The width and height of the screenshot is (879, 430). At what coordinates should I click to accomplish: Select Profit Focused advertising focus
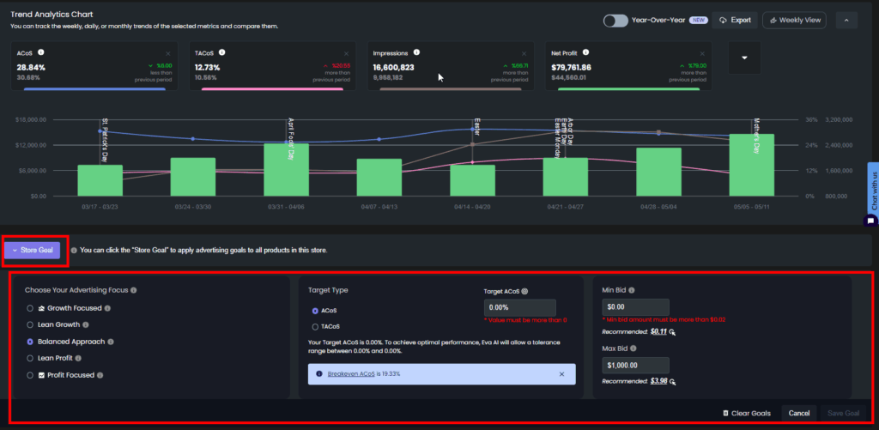[30, 375]
